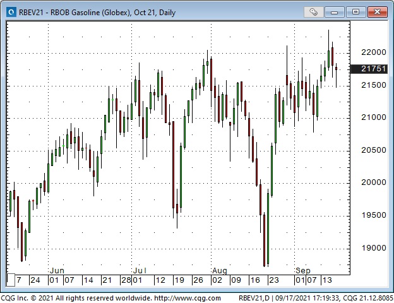The image size is (394, 303).
Task: Click the 21000 price axis label
Action: pos(373,117)
